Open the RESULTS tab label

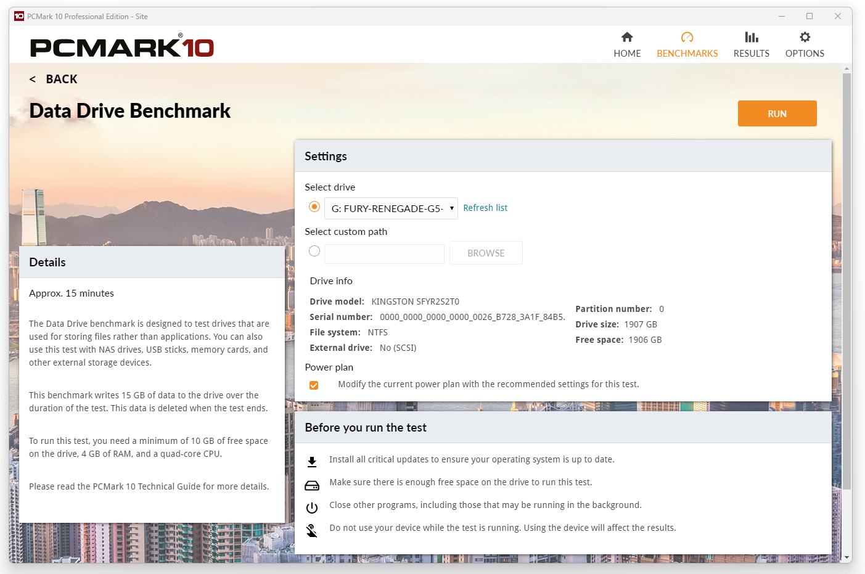coord(751,54)
